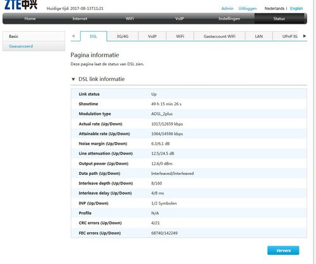Switch to the VoIP status tab

pos(152,36)
